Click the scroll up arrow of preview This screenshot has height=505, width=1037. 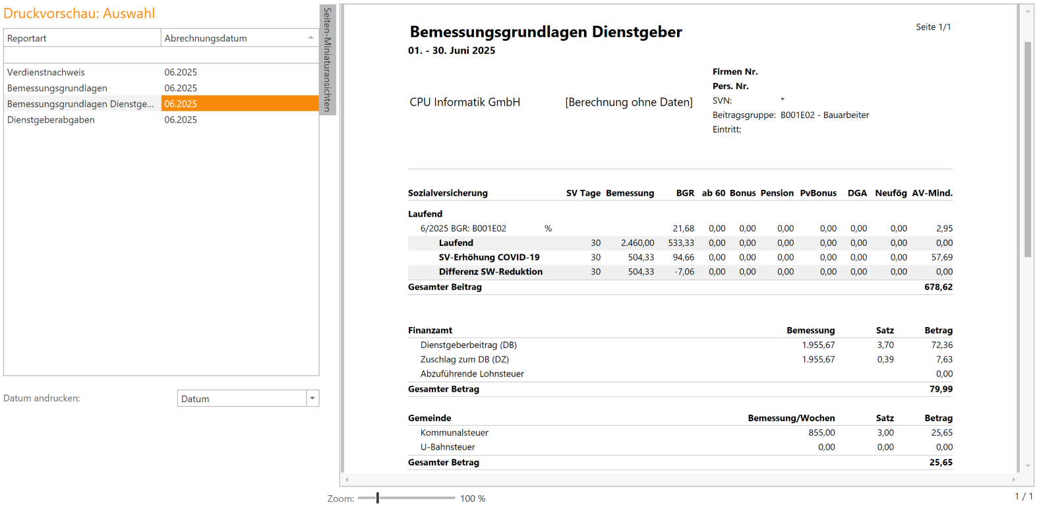(x=1027, y=11)
